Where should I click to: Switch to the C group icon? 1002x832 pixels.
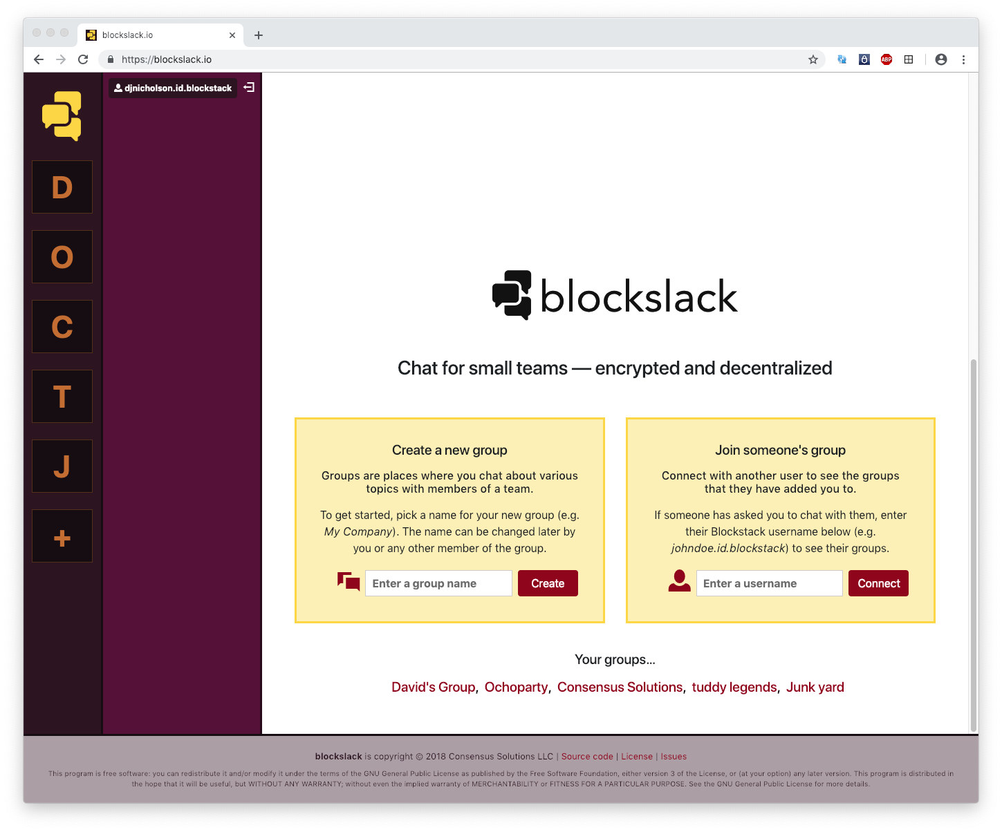click(x=62, y=326)
